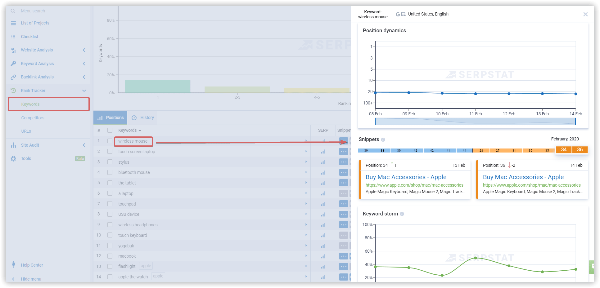Click the Hide menu link
The height and width of the screenshot is (288, 600).
31,279
